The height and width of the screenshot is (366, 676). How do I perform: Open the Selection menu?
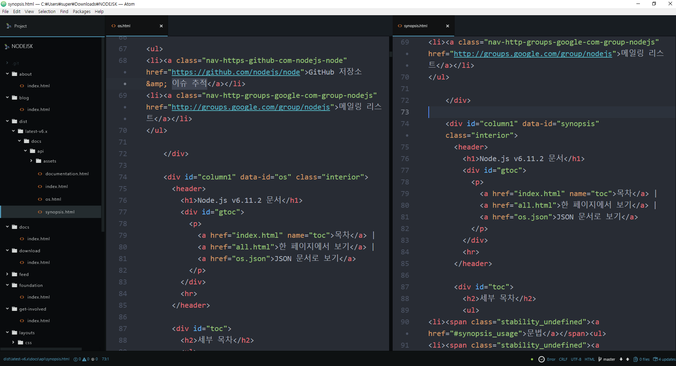tap(47, 12)
